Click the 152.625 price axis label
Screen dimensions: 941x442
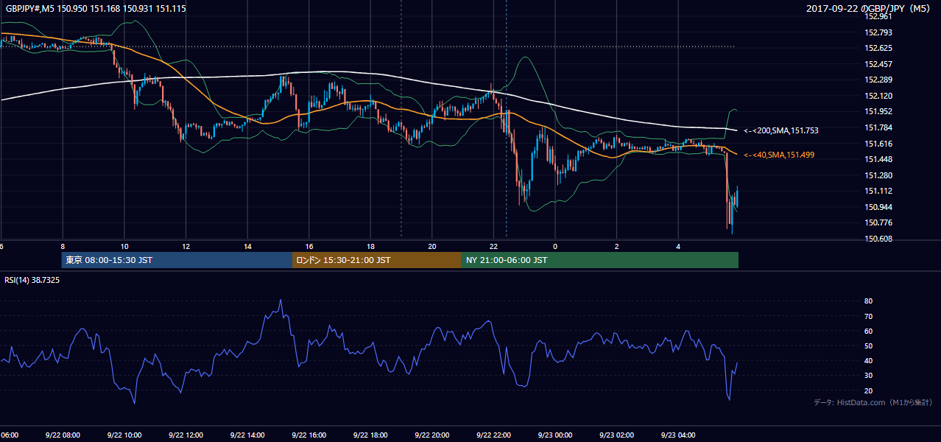coord(878,48)
